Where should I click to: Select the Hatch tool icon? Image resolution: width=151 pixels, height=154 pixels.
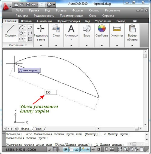pyautogui.click(x=30, y=39)
